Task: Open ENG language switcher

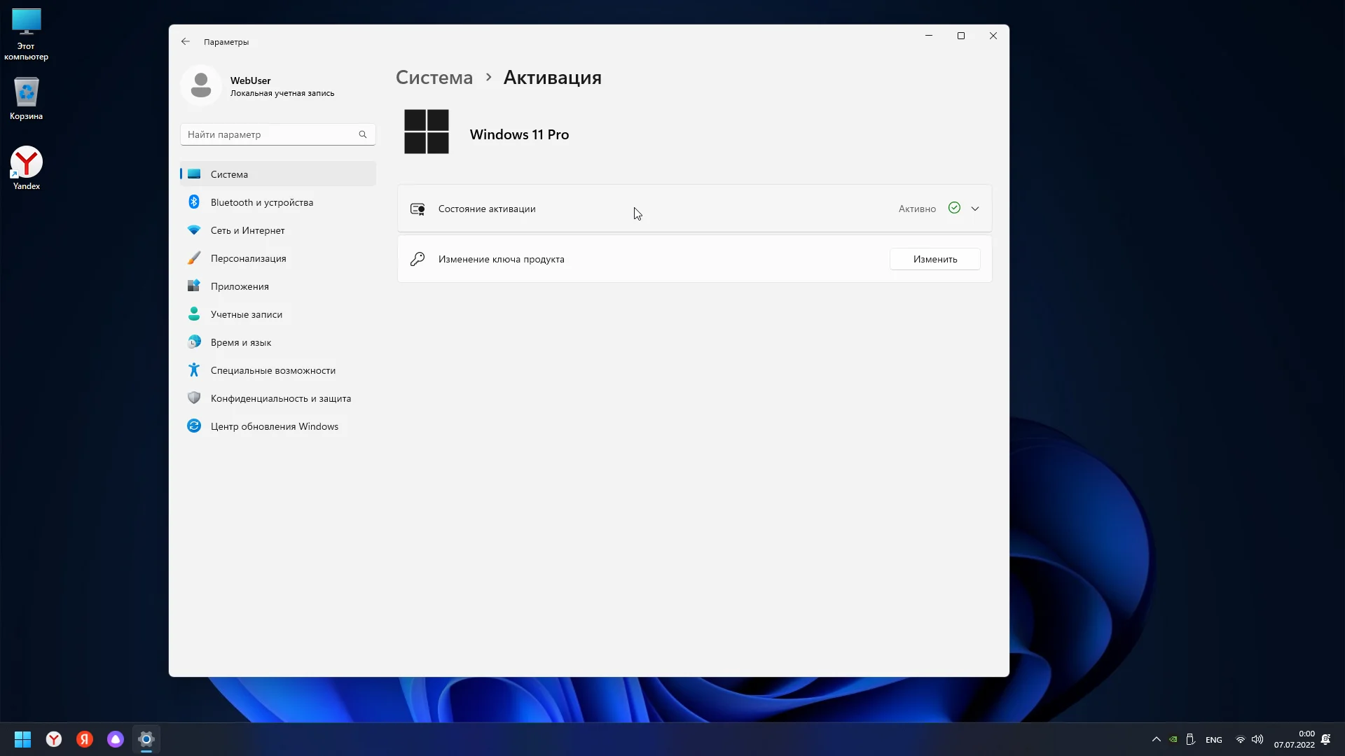Action: click(x=1214, y=740)
